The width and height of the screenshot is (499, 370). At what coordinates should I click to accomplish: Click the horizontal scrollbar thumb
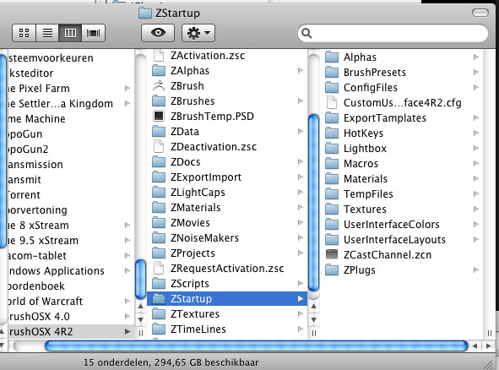(256, 346)
